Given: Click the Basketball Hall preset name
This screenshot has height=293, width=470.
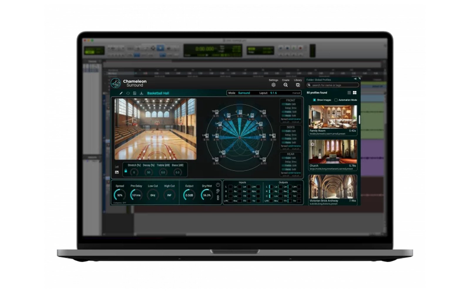Looking at the screenshot, I should pyautogui.click(x=158, y=93).
